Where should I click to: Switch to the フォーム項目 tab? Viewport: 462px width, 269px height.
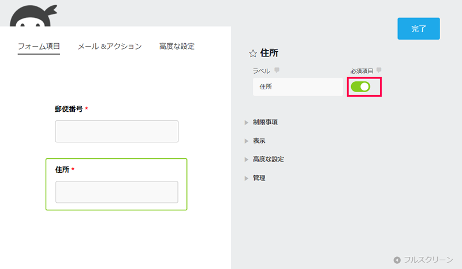(x=39, y=46)
